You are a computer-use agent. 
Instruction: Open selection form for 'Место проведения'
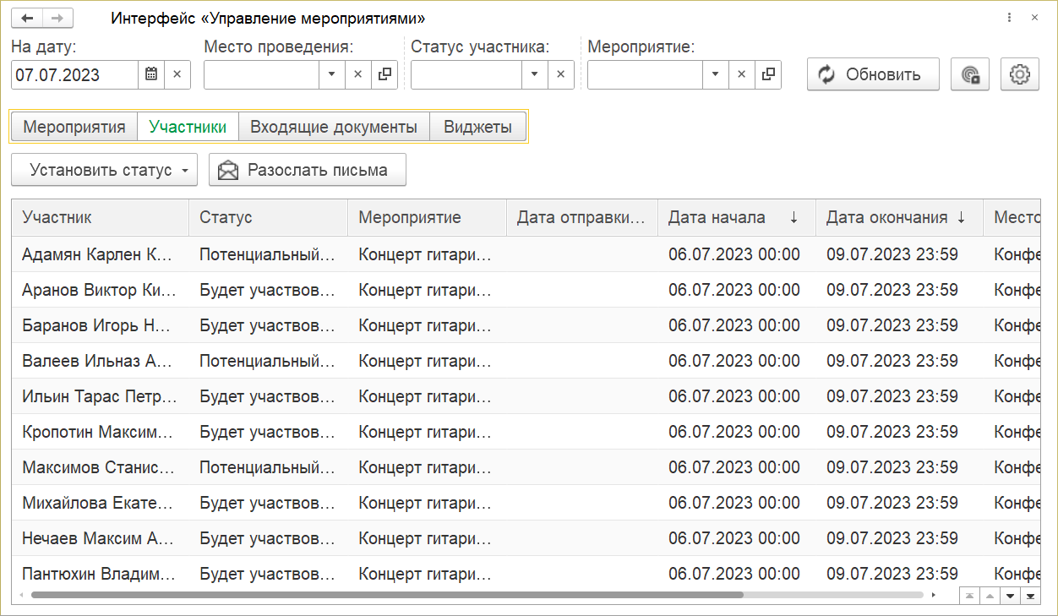tap(384, 74)
